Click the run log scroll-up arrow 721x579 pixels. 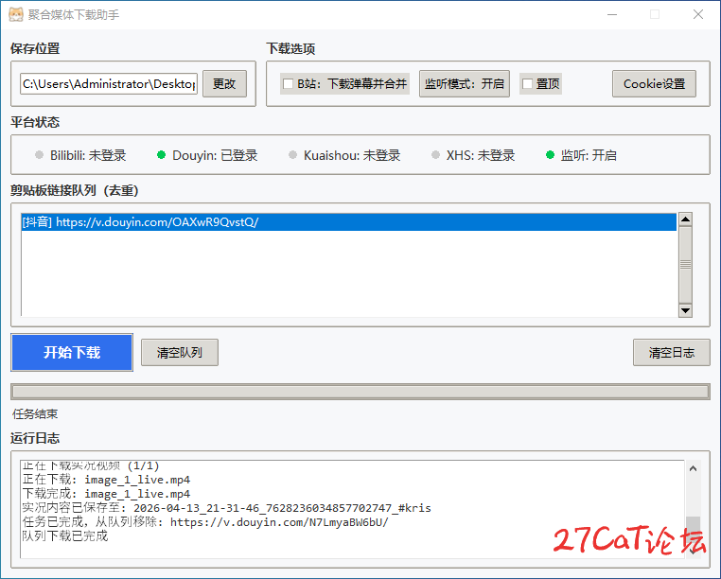(694, 469)
